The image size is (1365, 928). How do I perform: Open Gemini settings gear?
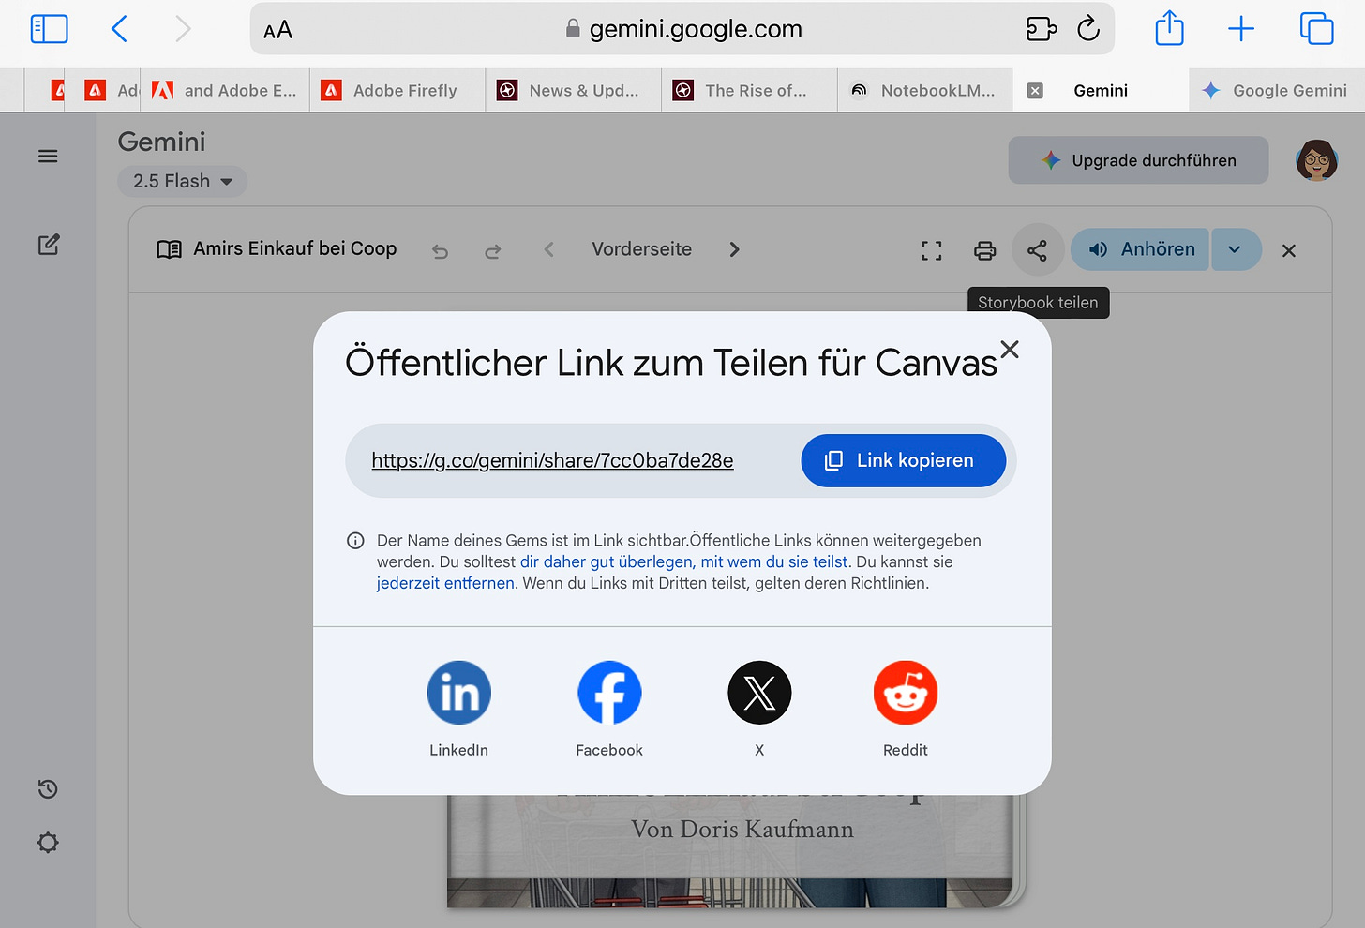(48, 843)
